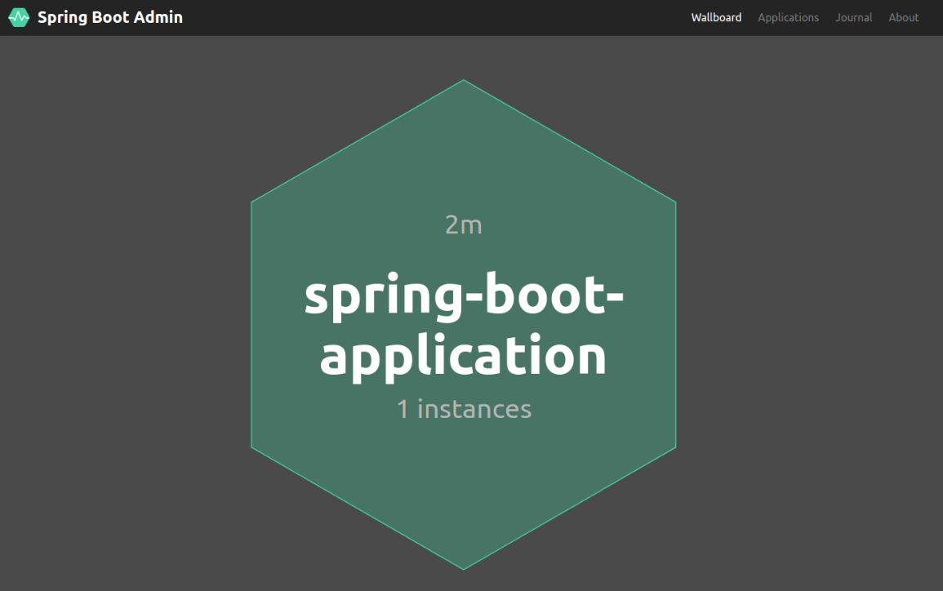Go to the Journal page
Screen dimensions: 943x591
[853, 17]
